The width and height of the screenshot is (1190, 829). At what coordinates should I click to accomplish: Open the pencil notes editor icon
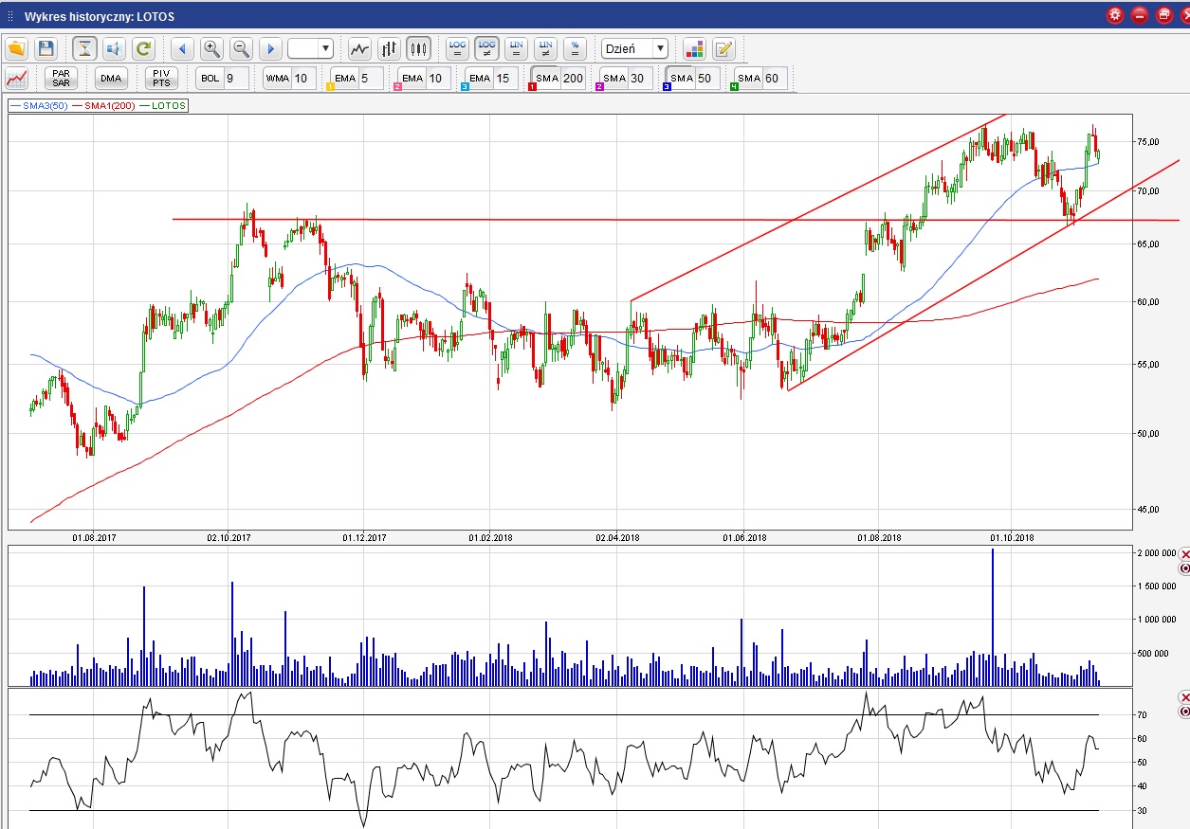(x=723, y=48)
